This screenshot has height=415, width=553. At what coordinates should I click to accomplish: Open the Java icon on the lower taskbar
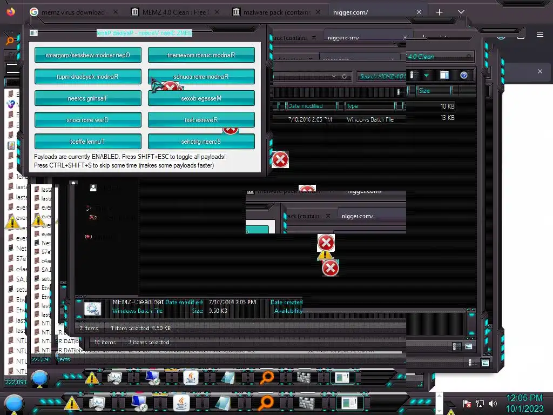point(181,403)
